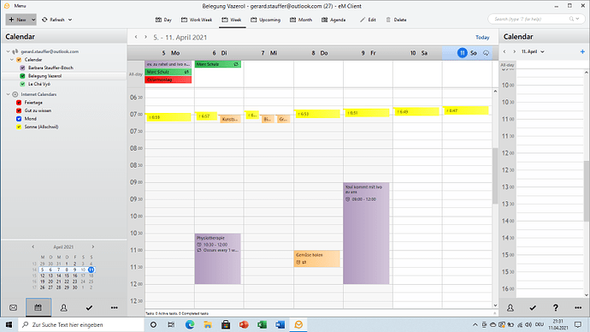Click the blue plus icon in right Calendar sidebar
This screenshot has height=332, width=590.
582,51
